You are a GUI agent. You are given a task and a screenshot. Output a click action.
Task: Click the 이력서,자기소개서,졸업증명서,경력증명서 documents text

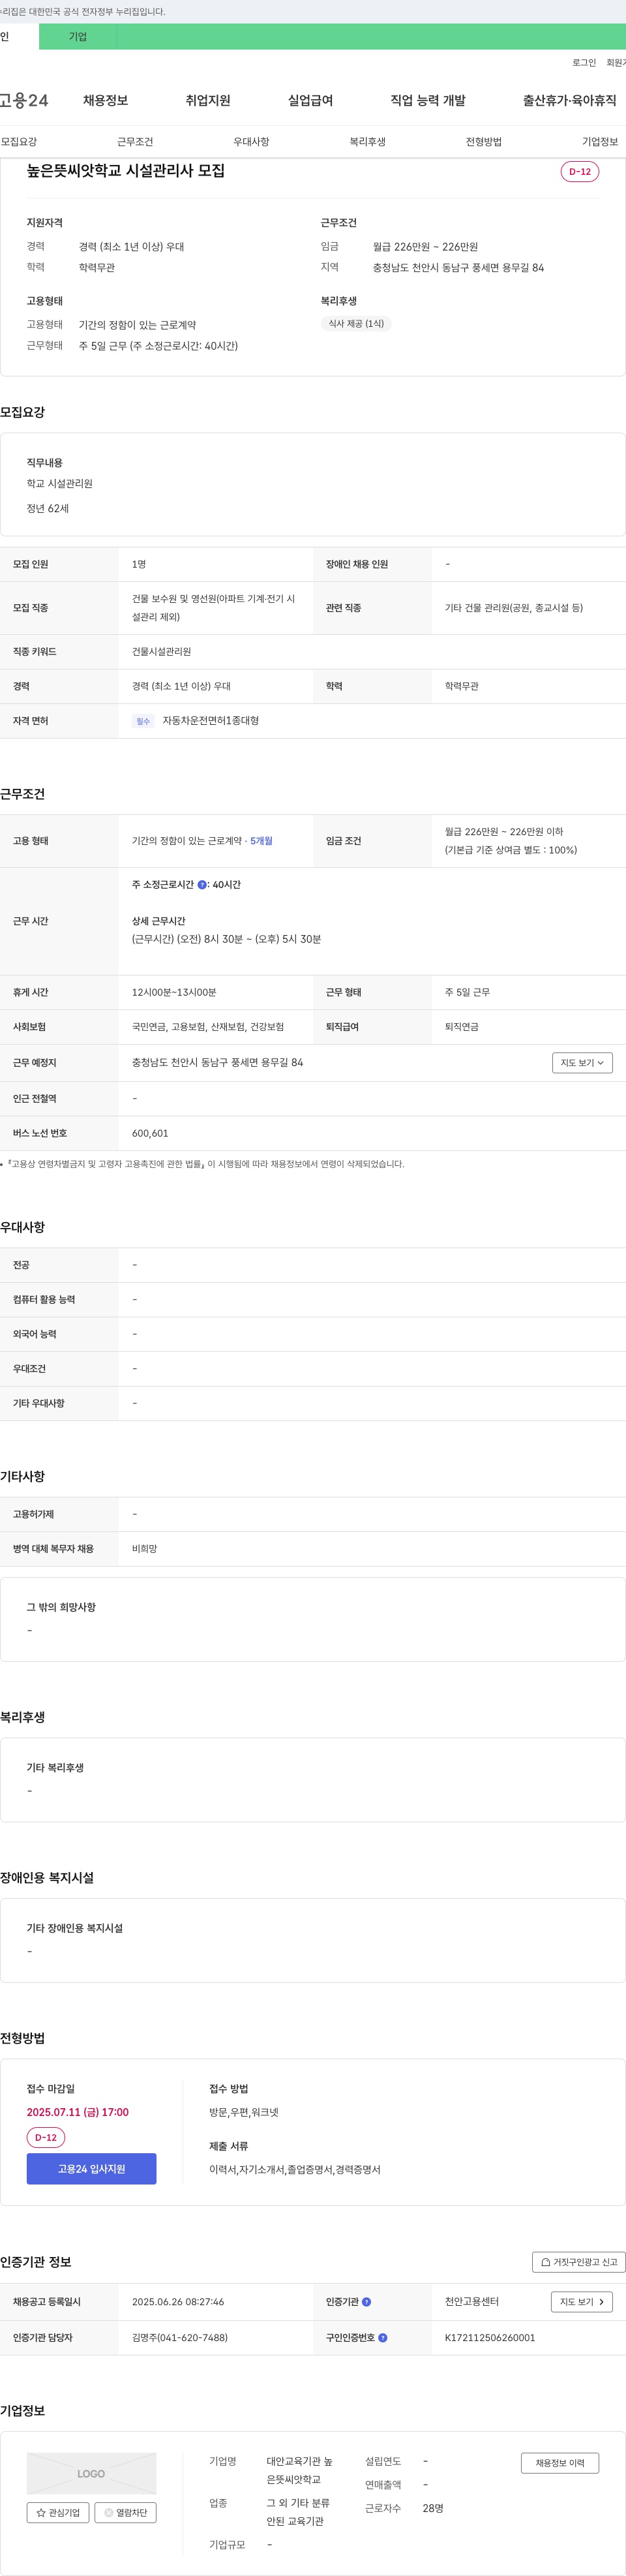pos(295,2170)
